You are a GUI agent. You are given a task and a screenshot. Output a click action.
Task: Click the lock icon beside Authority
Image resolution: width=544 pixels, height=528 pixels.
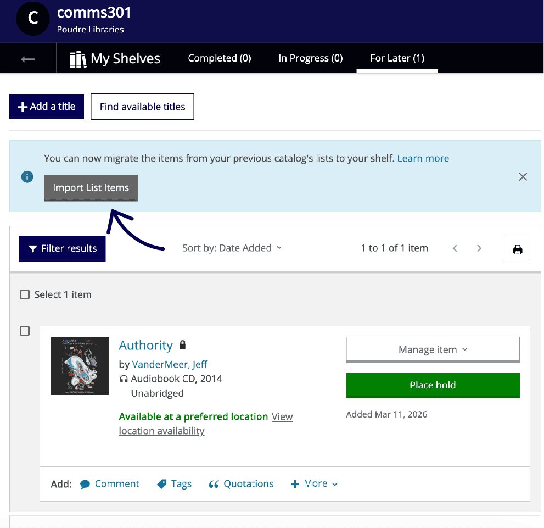click(x=183, y=345)
